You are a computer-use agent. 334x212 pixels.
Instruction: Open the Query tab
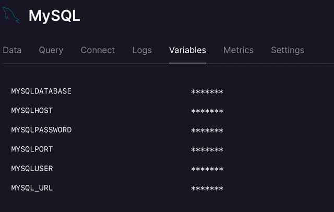pos(51,50)
